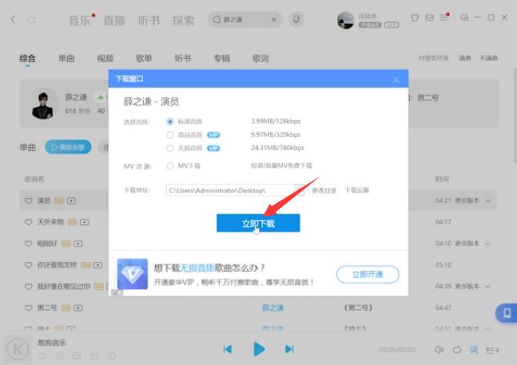Open the MV icon for song 男二号

point(78,308)
